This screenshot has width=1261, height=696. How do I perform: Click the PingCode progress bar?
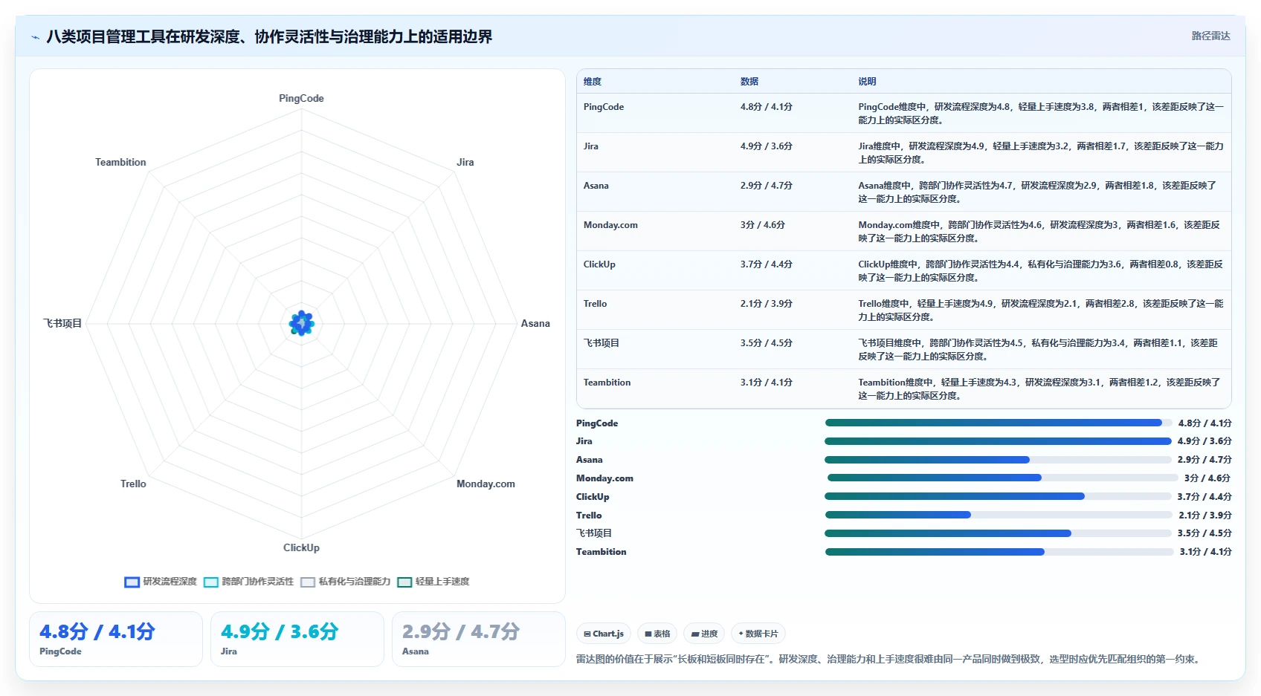coord(998,423)
